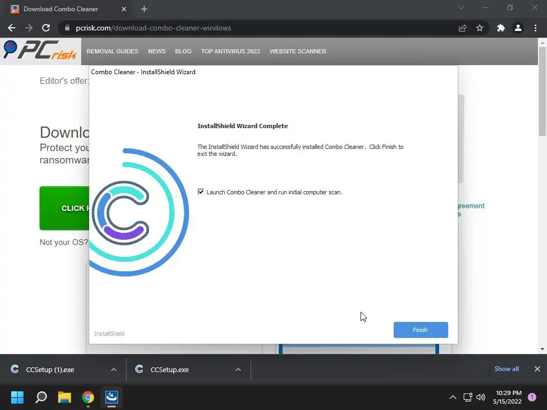Open the clock and date panel

click(x=507, y=397)
